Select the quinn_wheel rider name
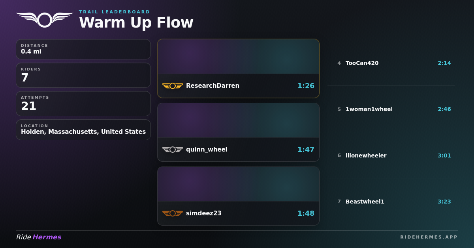474x248 pixels. pyautogui.click(x=207, y=150)
